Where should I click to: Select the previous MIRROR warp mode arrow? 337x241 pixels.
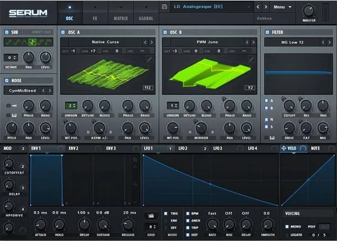point(190,132)
